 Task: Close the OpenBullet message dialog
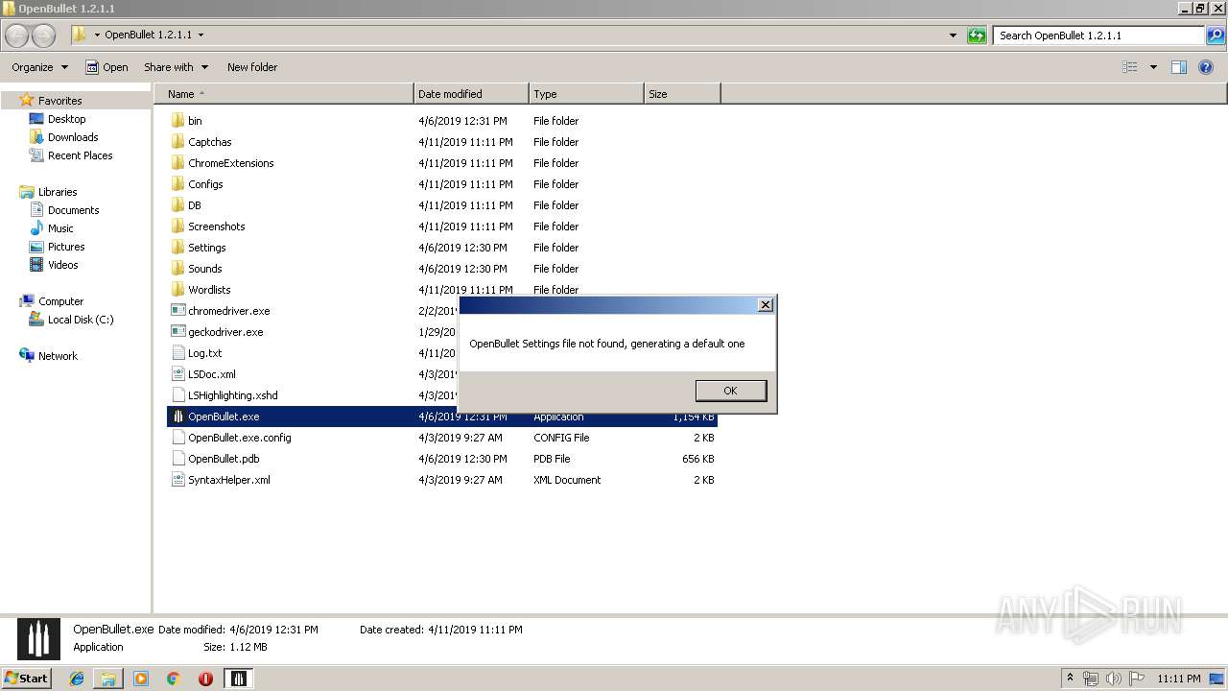(765, 304)
